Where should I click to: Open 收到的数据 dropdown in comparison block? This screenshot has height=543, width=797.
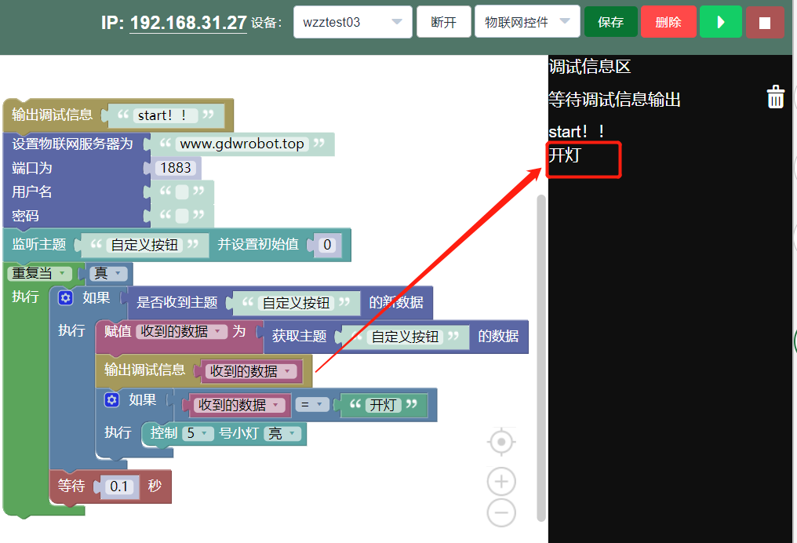tap(239, 405)
